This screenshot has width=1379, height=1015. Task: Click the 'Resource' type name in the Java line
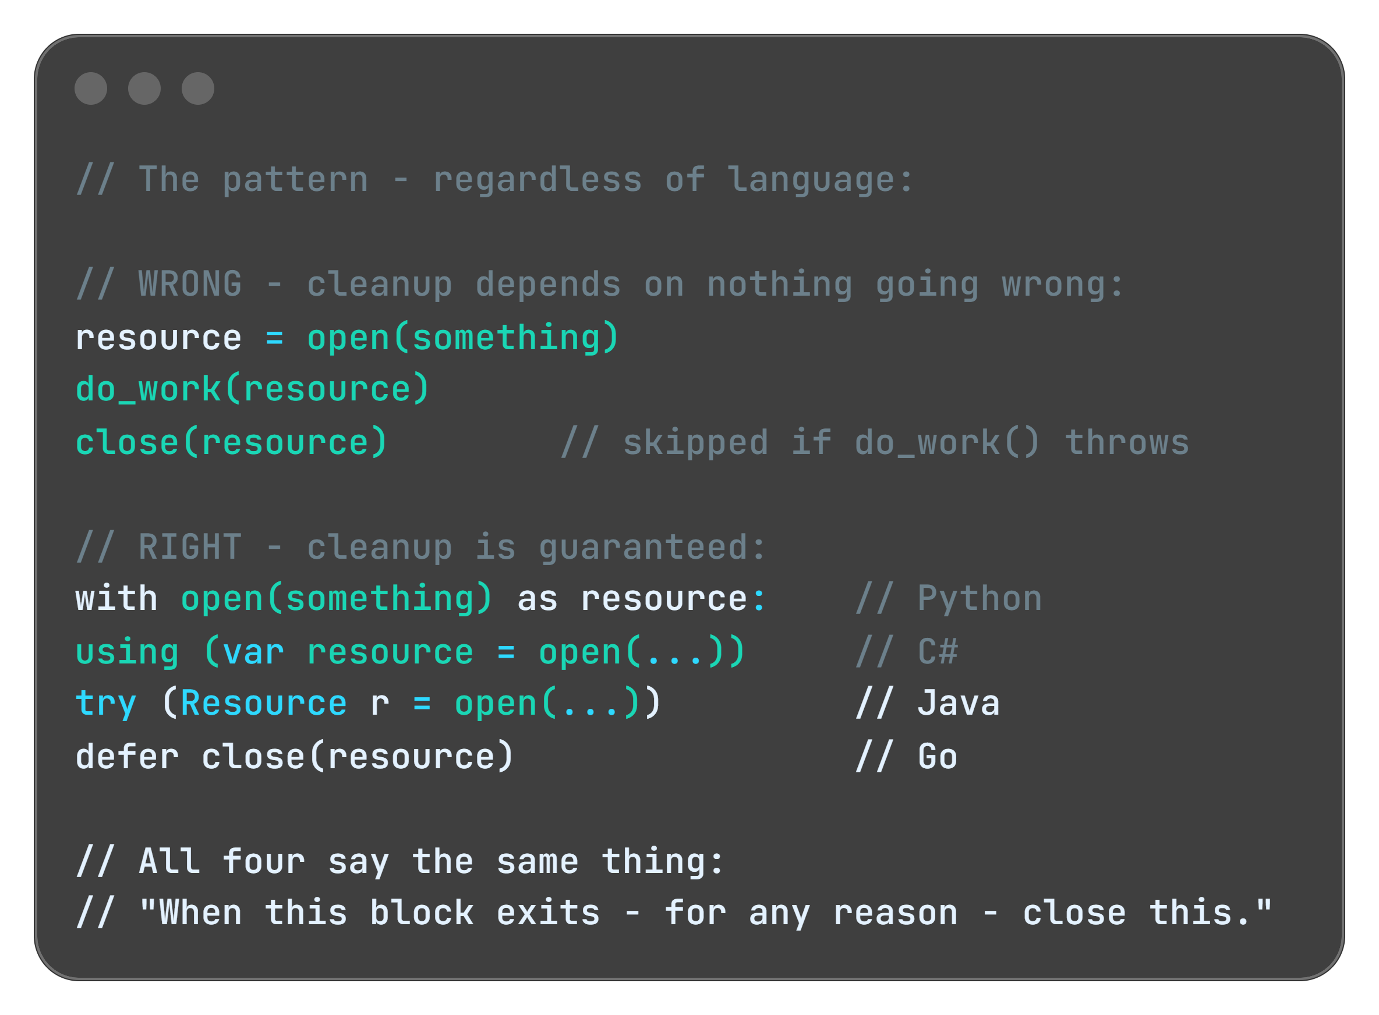[x=264, y=704]
